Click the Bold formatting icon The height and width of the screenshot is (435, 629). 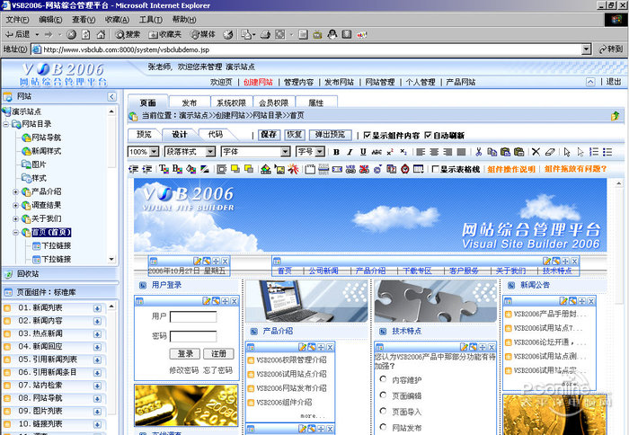click(337, 152)
